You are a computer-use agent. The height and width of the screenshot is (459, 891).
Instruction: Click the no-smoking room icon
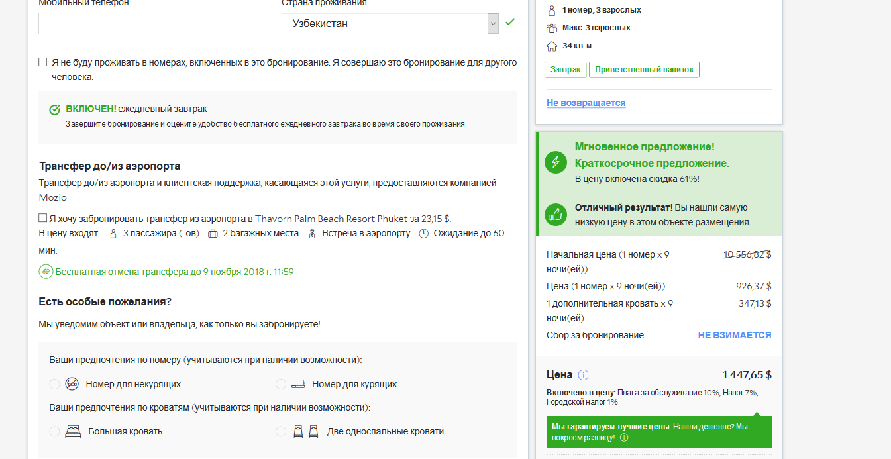pyautogui.click(x=72, y=384)
